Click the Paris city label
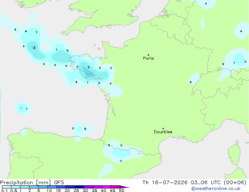Viewport: 249px width, 192px height. tap(148, 58)
